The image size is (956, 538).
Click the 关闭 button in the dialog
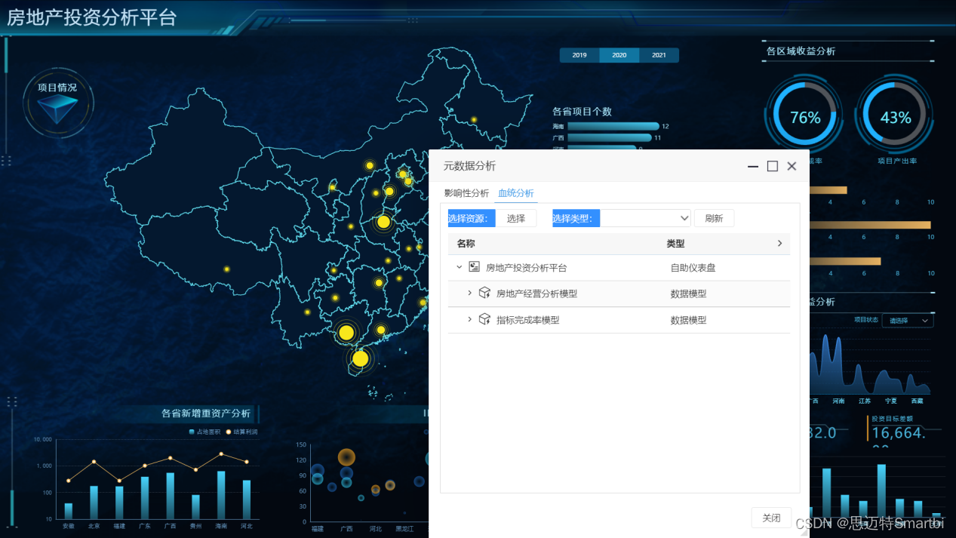click(x=770, y=518)
